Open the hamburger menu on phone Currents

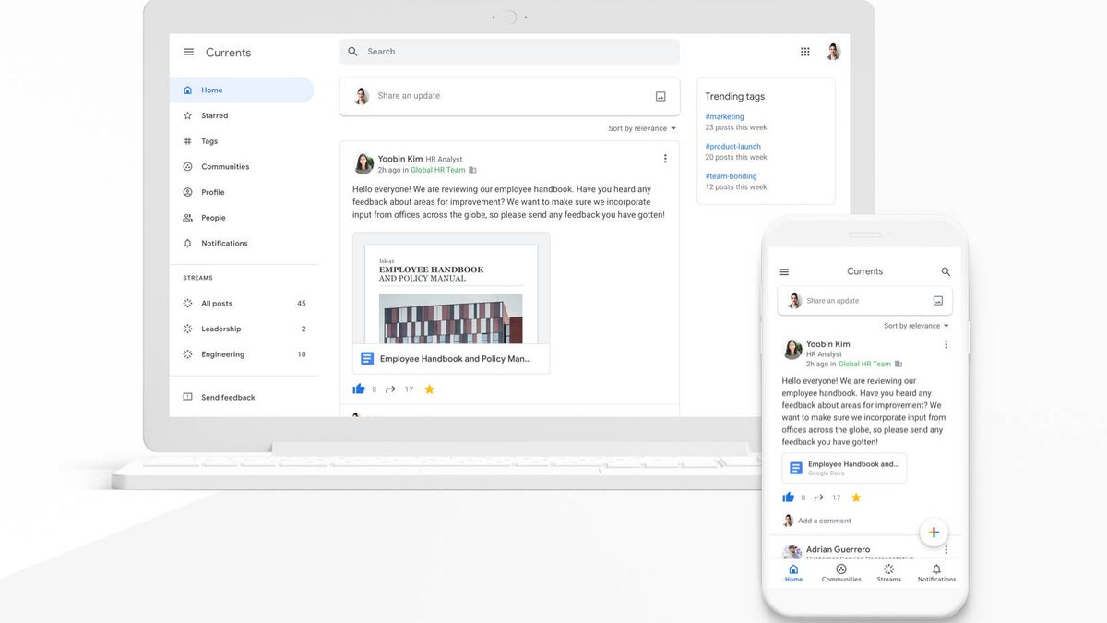click(784, 272)
